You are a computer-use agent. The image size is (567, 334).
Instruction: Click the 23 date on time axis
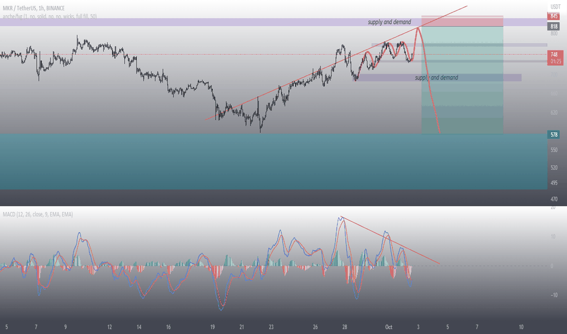[x=271, y=327]
